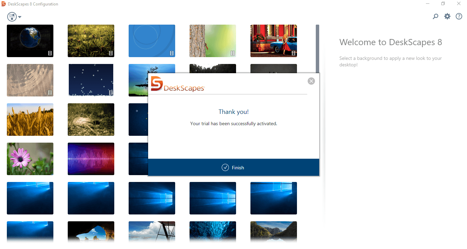Click 'Select a background to apply' description text

point(390,61)
